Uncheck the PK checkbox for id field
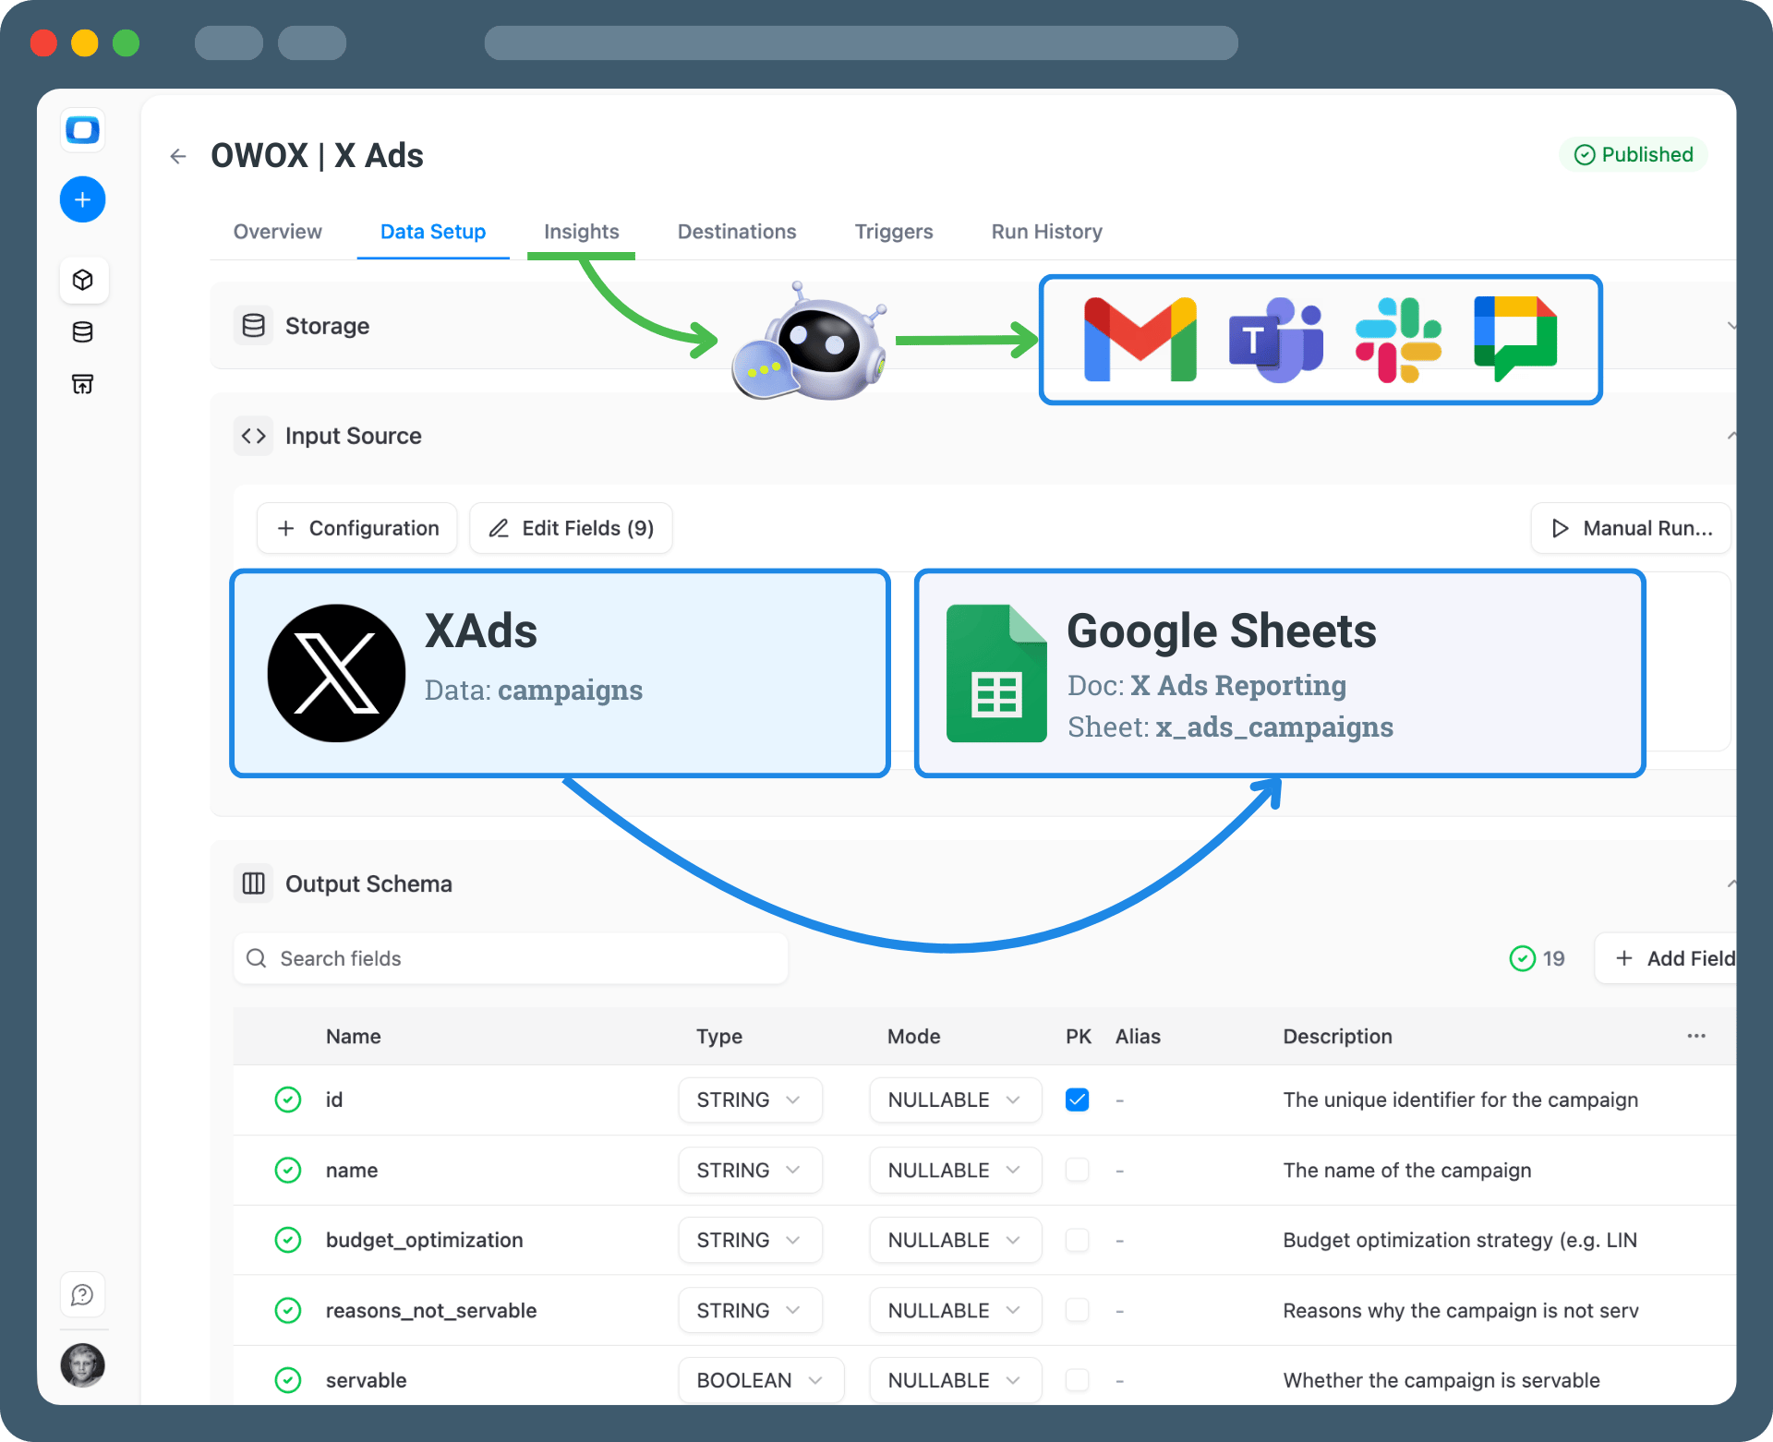 (1077, 1100)
